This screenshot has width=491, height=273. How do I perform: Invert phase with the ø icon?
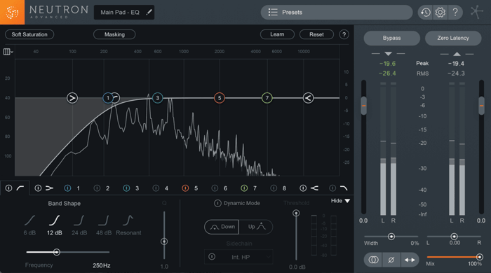click(x=391, y=260)
